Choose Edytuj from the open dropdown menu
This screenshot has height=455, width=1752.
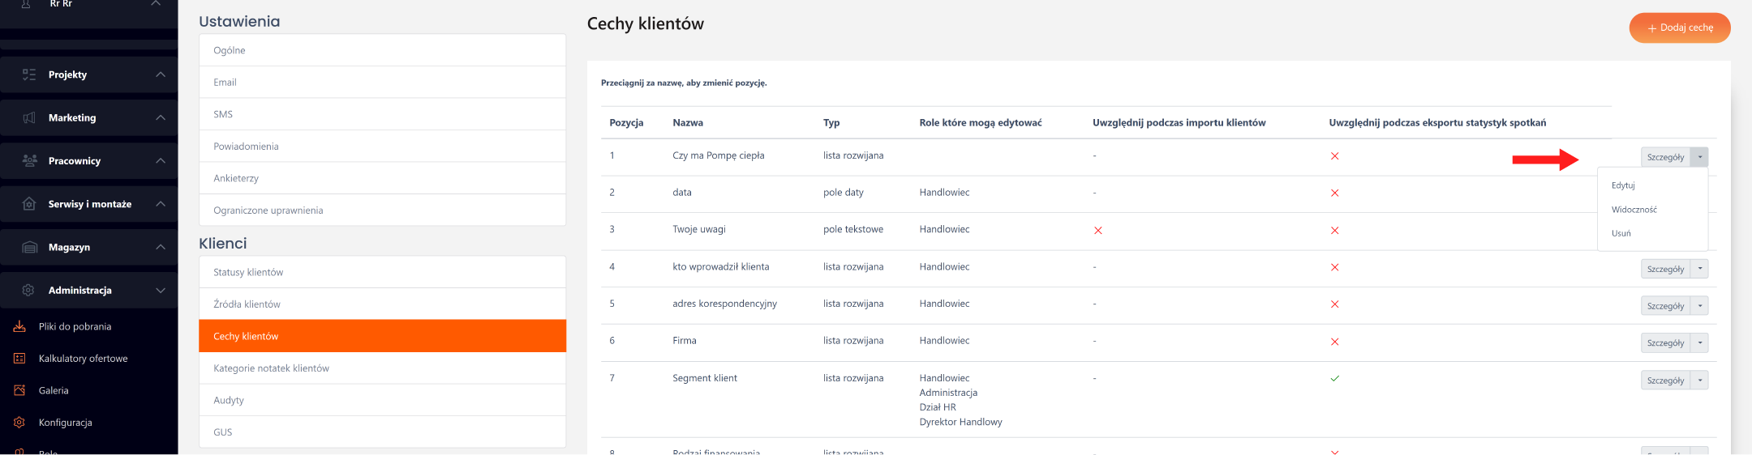tap(1623, 185)
